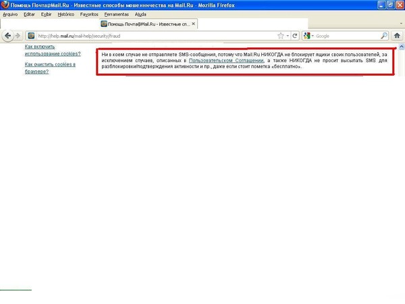Restore down the Firefox window
Screen dimensions: 405x304
click(391, 5)
